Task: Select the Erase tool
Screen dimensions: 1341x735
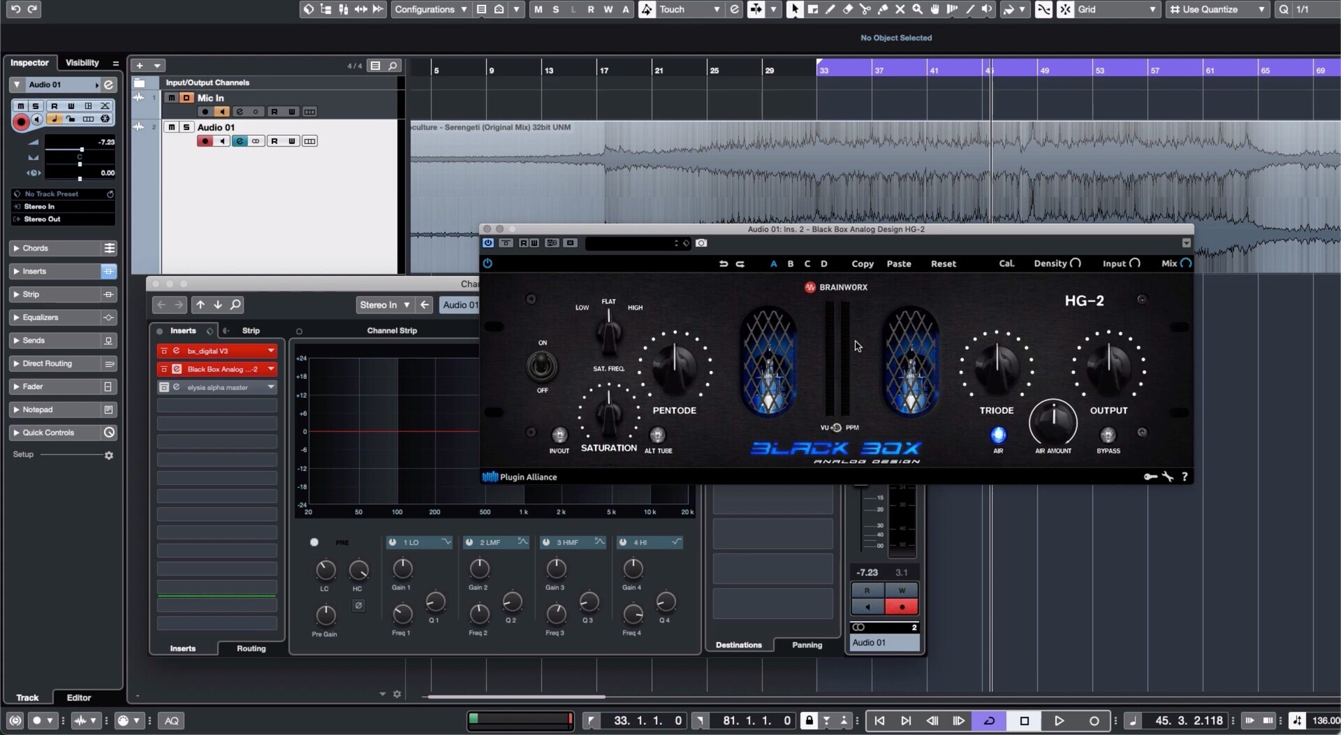Action: (847, 9)
